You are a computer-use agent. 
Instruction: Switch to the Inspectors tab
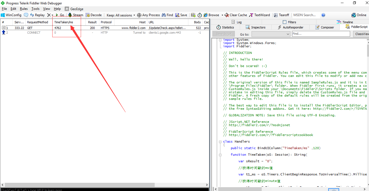pos(256,27)
